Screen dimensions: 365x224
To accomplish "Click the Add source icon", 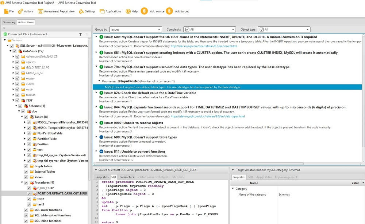I will click(155, 11).
